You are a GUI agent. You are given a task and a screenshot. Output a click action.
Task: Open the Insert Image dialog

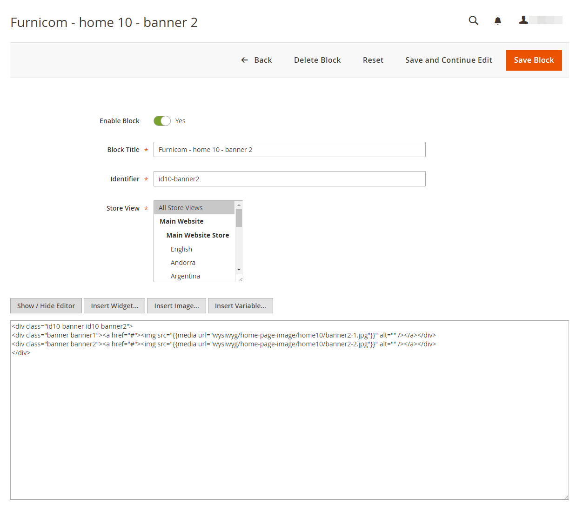[176, 306]
